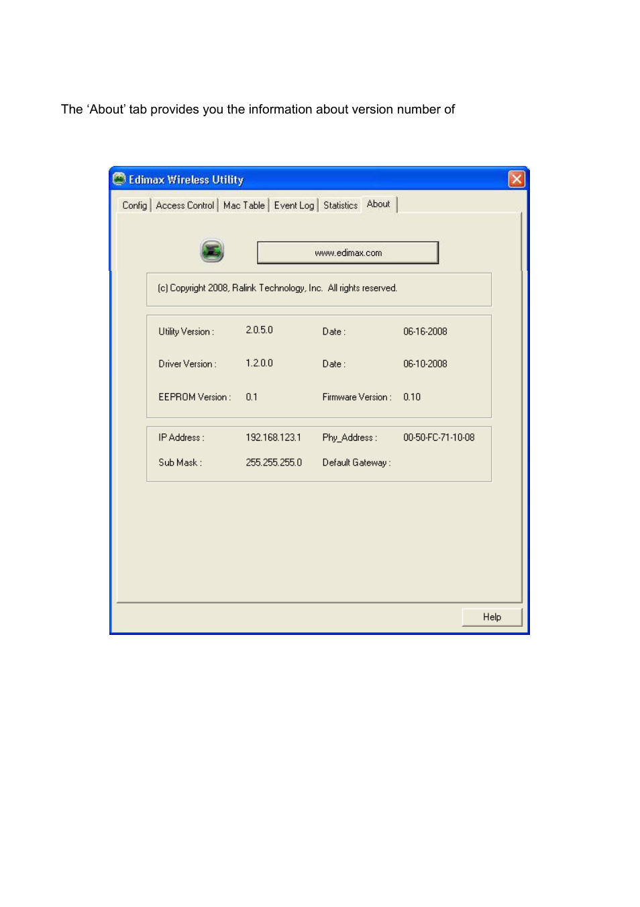Screen dimensions: 640x907
Task: Click the Default Gateway label
Action: click(356, 462)
